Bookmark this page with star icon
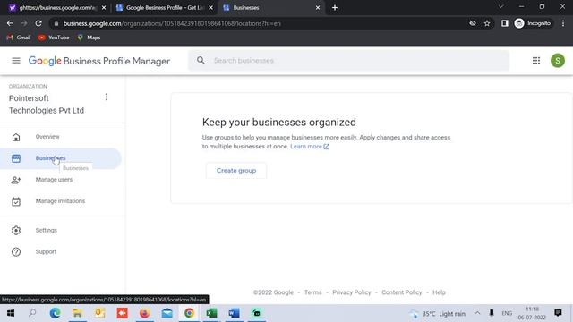 point(487,23)
